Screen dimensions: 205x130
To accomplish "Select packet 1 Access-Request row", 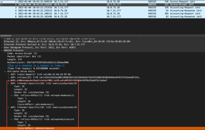I will tap(102, 2).
